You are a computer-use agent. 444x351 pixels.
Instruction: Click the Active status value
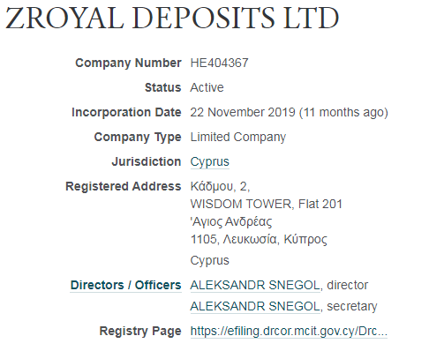tap(207, 87)
